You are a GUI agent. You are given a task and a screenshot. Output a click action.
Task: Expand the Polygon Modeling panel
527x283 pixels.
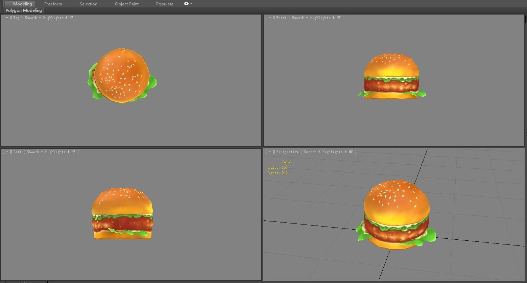24,10
